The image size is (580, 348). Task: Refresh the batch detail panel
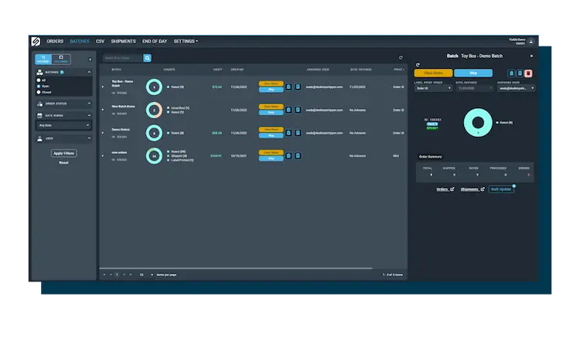pos(418,65)
